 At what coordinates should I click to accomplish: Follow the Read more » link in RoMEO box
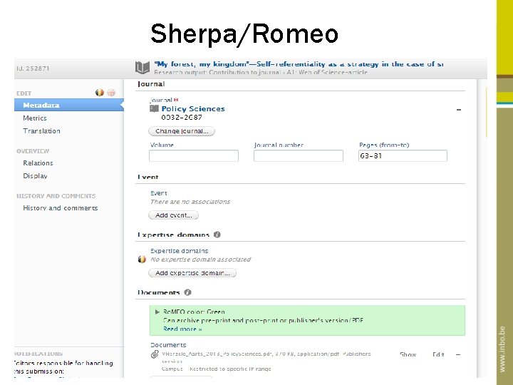point(182,329)
